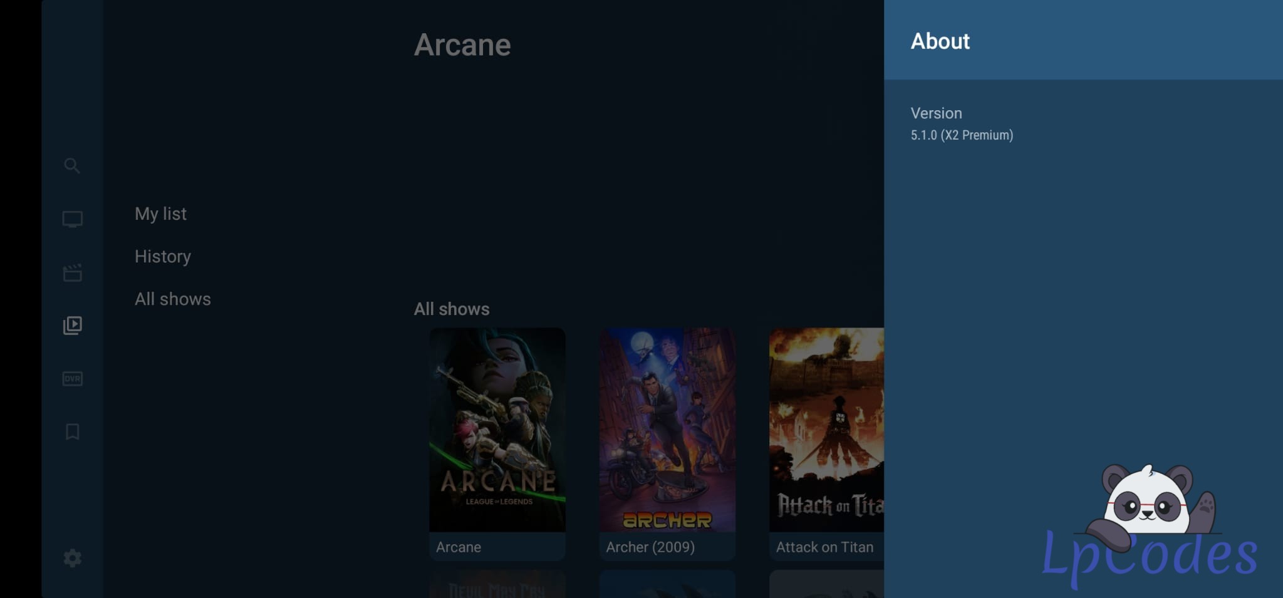
Task: Click the large Arcane title at top
Action: 462,45
